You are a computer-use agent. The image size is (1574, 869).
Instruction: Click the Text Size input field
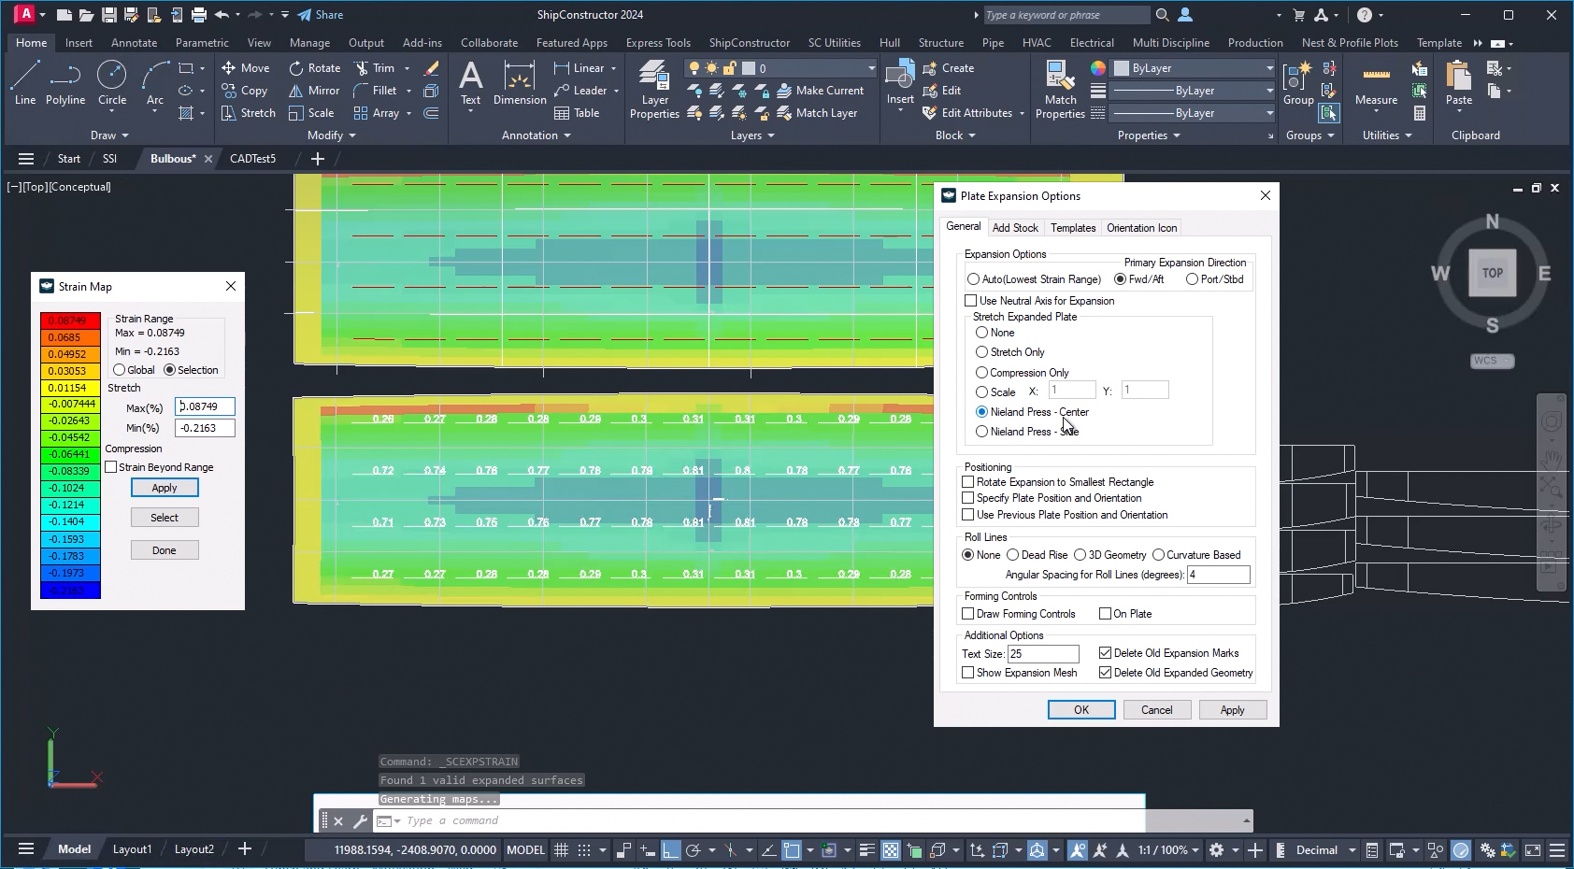pyautogui.click(x=1043, y=654)
